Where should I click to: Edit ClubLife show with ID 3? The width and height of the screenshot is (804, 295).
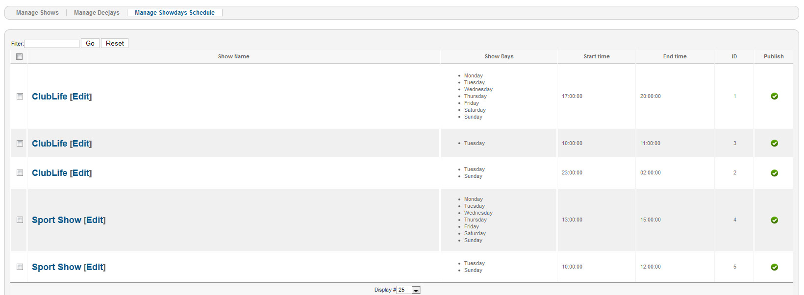81,144
